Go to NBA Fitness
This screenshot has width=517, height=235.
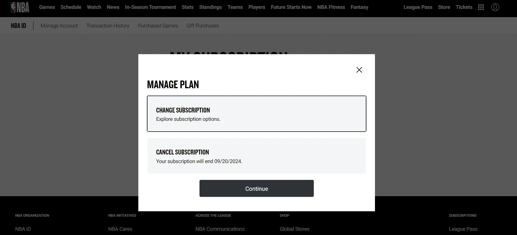331,7
